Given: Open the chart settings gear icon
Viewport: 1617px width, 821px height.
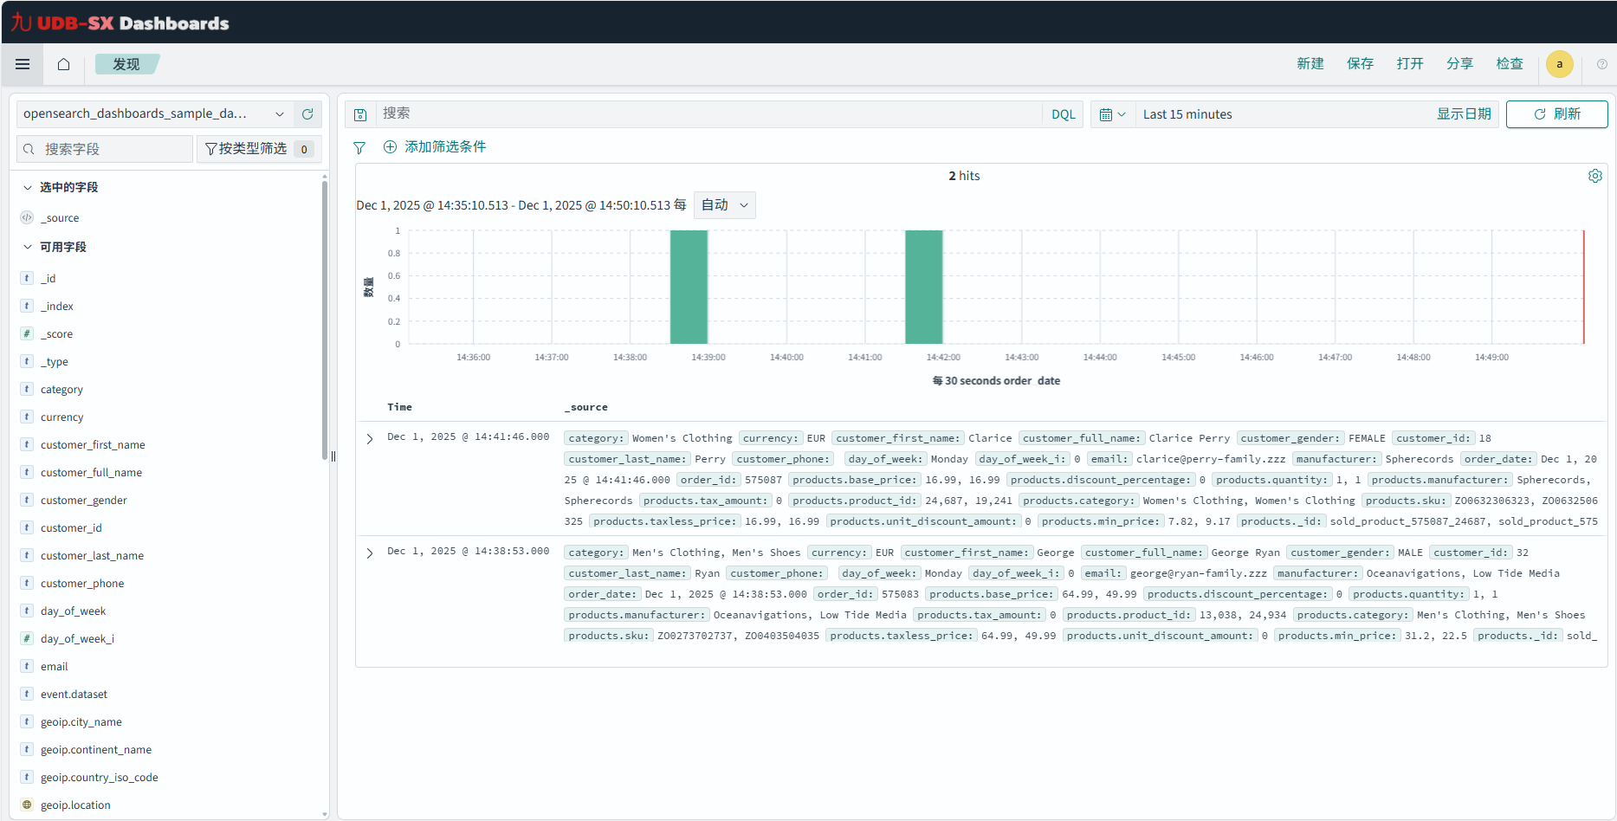Looking at the screenshot, I should (1594, 176).
